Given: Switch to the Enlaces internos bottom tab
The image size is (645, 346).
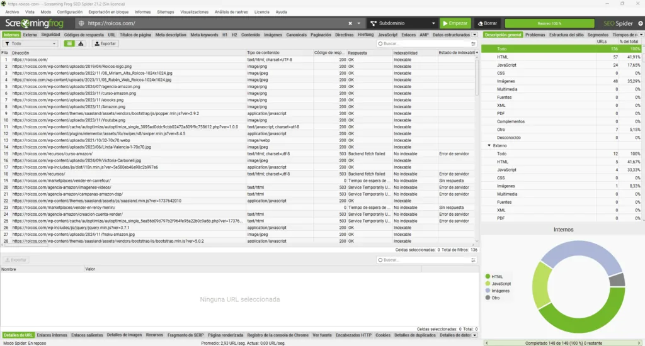Looking at the screenshot, I should point(52,335).
